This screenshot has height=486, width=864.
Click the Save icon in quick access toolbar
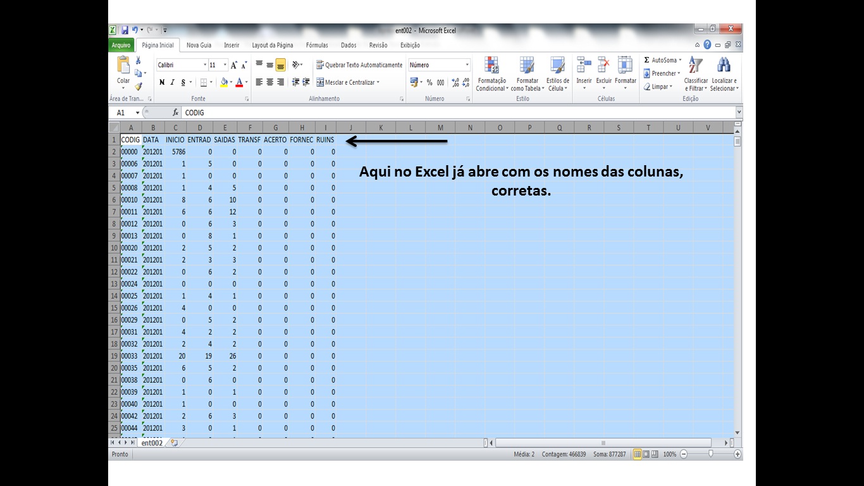tap(125, 30)
